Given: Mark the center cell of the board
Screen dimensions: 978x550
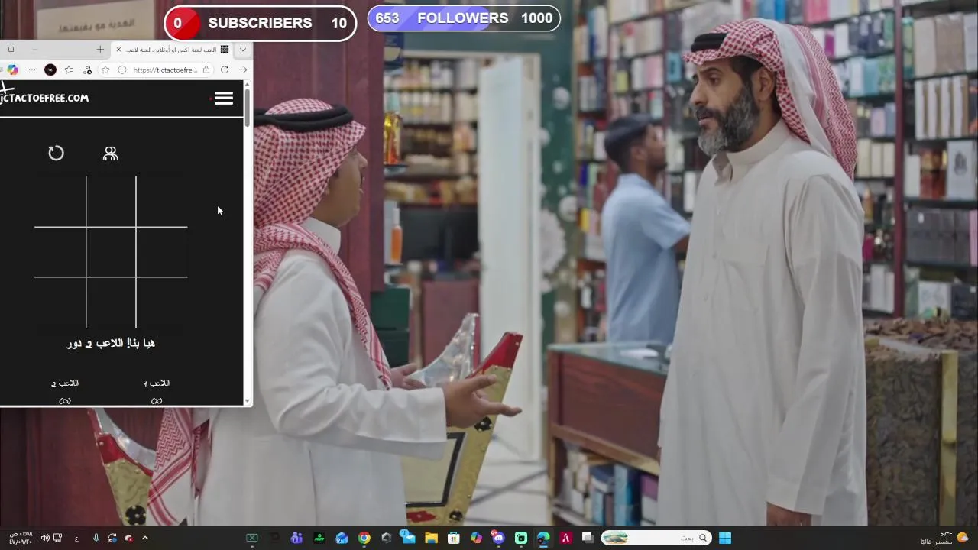Looking at the screenshot, I should click(111, 252).
